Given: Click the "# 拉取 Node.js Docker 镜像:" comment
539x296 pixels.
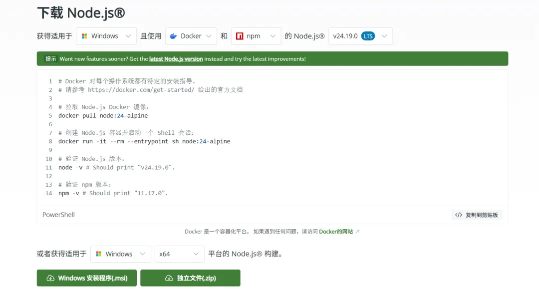Looking at the screenshot, I should tap(103, 107).
